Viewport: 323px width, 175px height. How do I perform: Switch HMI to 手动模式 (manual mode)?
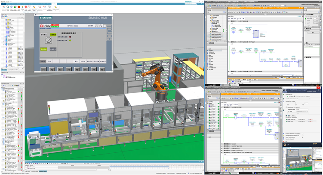coord(44,34)
